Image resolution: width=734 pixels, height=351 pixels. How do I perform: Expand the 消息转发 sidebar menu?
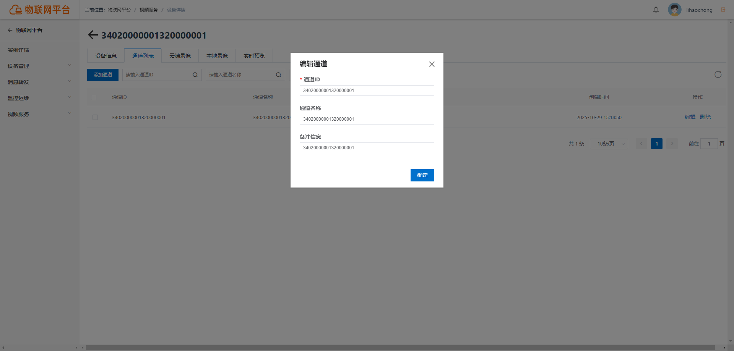(39, 82)
